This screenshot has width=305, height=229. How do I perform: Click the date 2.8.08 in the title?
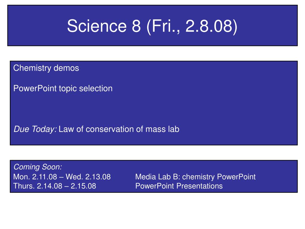[209, 26]
